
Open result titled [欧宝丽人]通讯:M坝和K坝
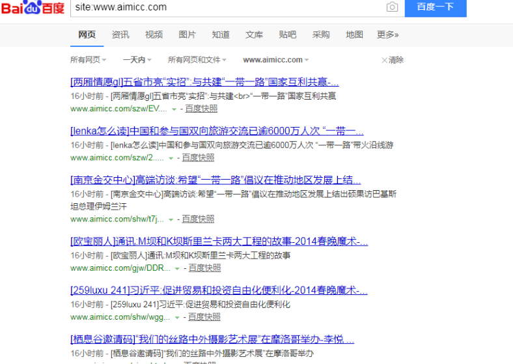tap(219, 242)
